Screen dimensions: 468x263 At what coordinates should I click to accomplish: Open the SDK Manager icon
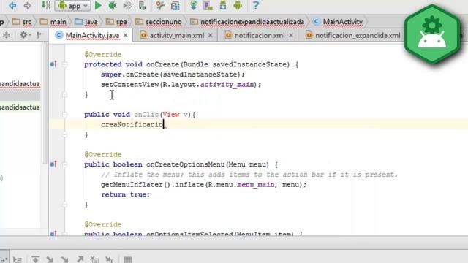(223, 5)
